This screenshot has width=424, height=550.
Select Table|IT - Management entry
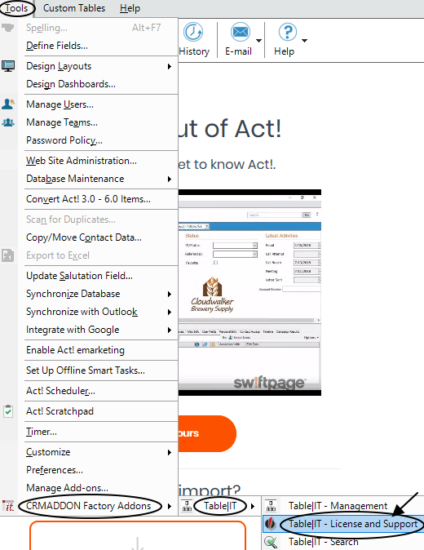pos(338,506)
